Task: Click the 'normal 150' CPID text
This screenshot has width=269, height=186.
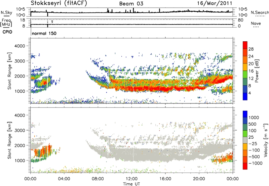Action: (x=44, y=33)
